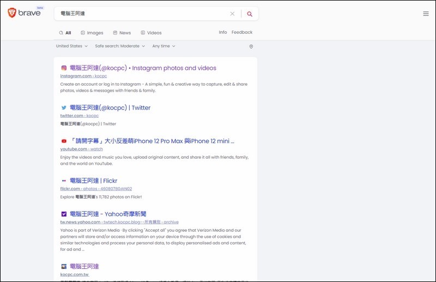This screenshot has height=282, width=436.
Task: Click the Instagram favicon icon
Action: [x=64, y=68]
